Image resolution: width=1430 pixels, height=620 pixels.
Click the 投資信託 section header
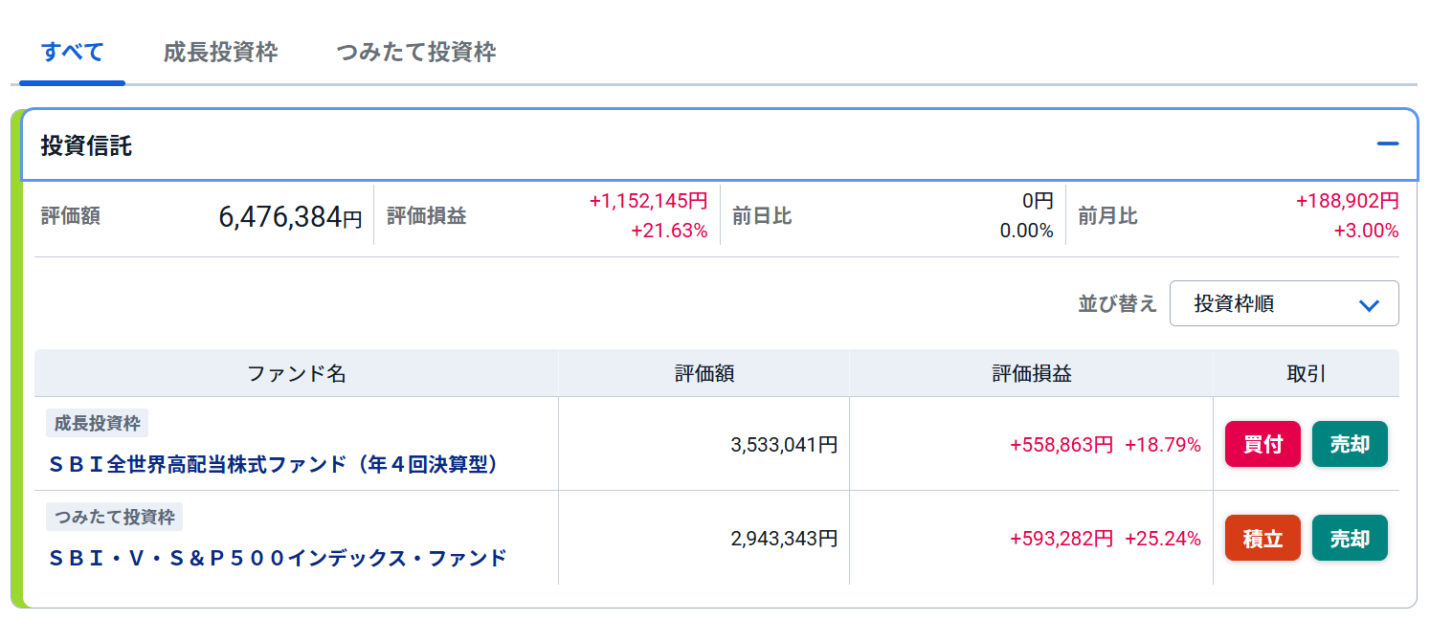click(x=86, y=146)
